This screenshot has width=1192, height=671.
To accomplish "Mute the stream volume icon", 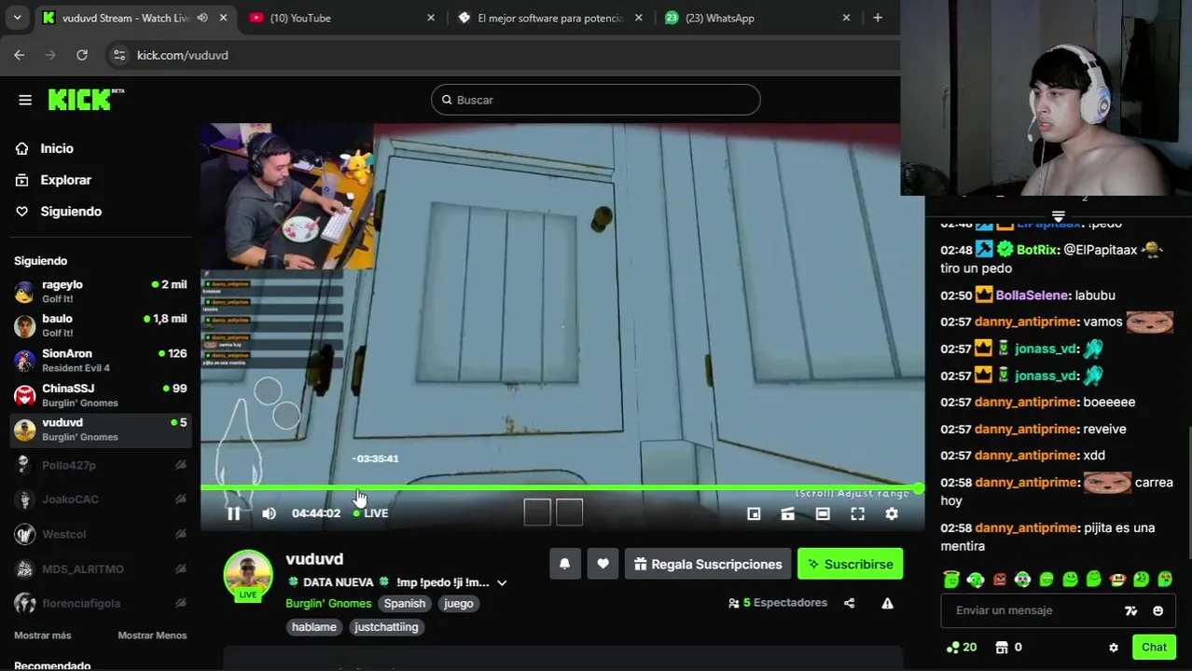I will 269,514.
